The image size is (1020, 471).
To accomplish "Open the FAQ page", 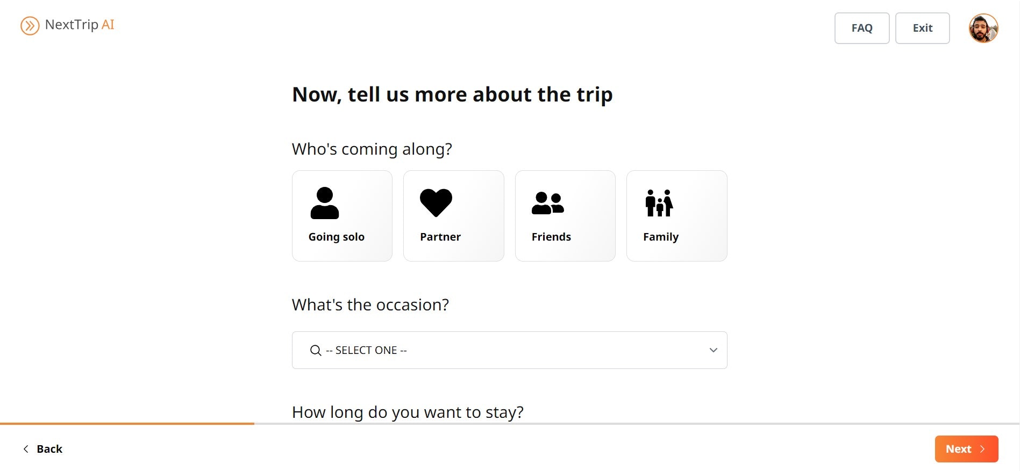I will point(861,28).
